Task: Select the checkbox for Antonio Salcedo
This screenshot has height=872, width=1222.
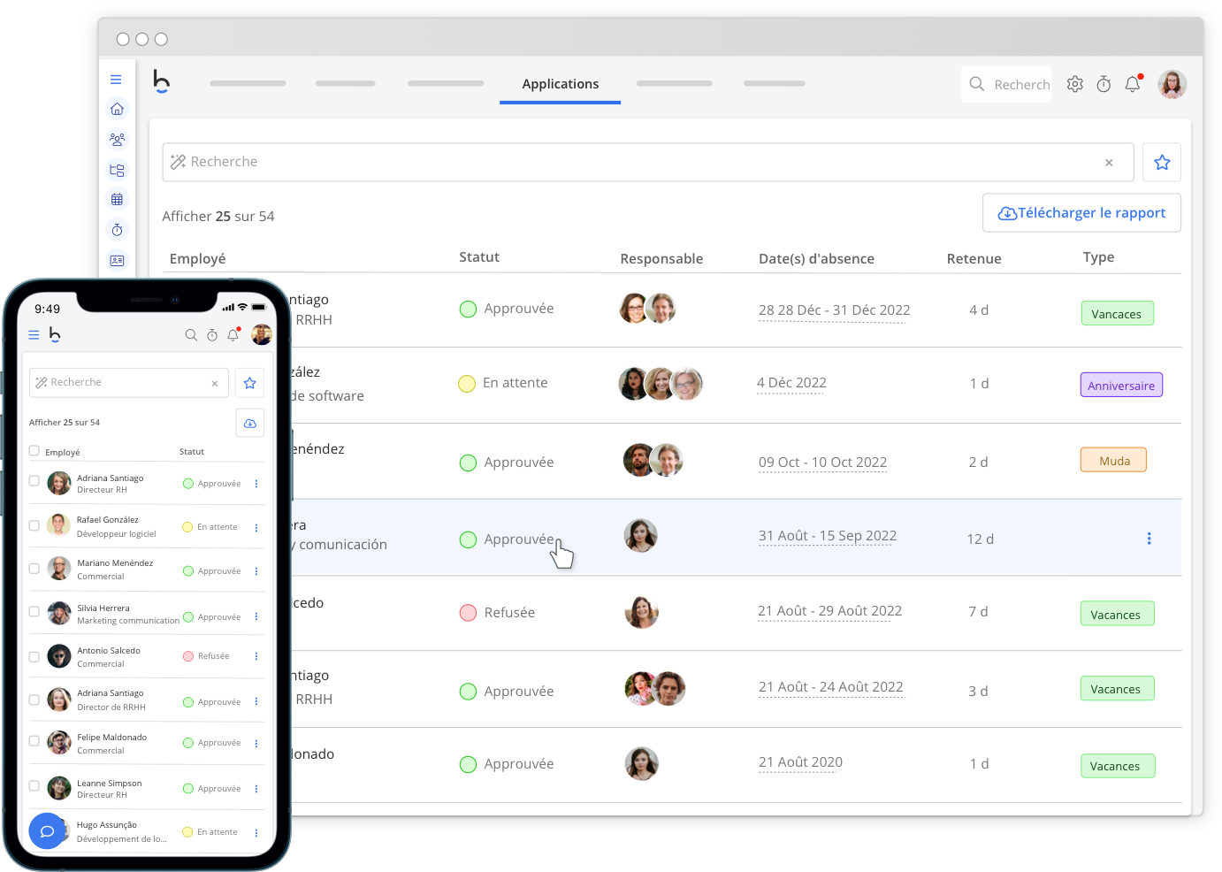Action: [34, 655]
